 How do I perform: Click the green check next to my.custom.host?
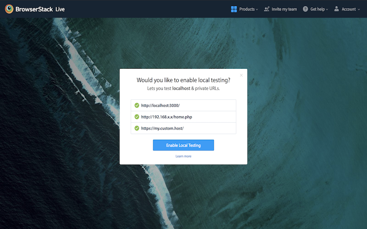[x=137, y=128]
